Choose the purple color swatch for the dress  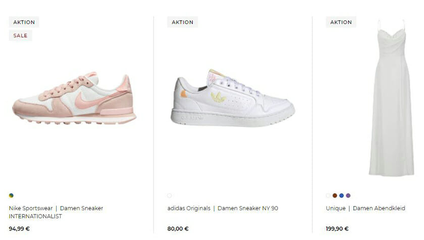[x=348, y=196]
